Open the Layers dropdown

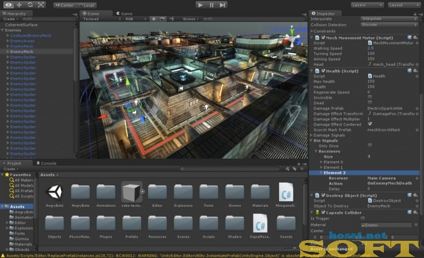point(367,5)
